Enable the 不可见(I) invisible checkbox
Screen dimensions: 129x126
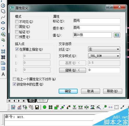(17, 22)
